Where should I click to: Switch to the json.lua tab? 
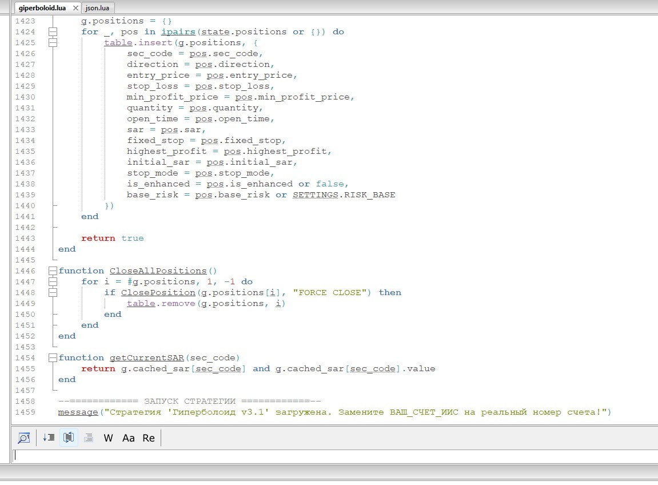(x=99, y=8)
